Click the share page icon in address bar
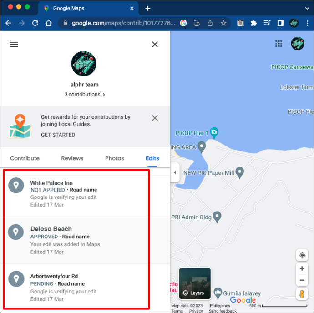 pos(210,23)
